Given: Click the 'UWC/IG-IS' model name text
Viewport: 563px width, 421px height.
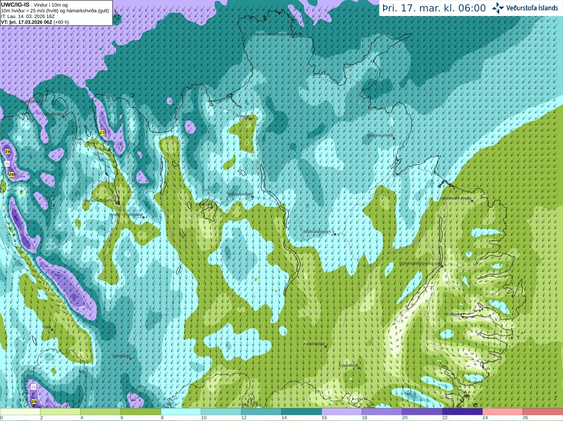Looking at the screenshot, I should coord(15,4).
